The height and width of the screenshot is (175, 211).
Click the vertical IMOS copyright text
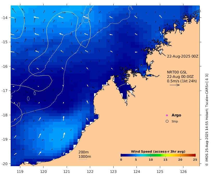207,120
